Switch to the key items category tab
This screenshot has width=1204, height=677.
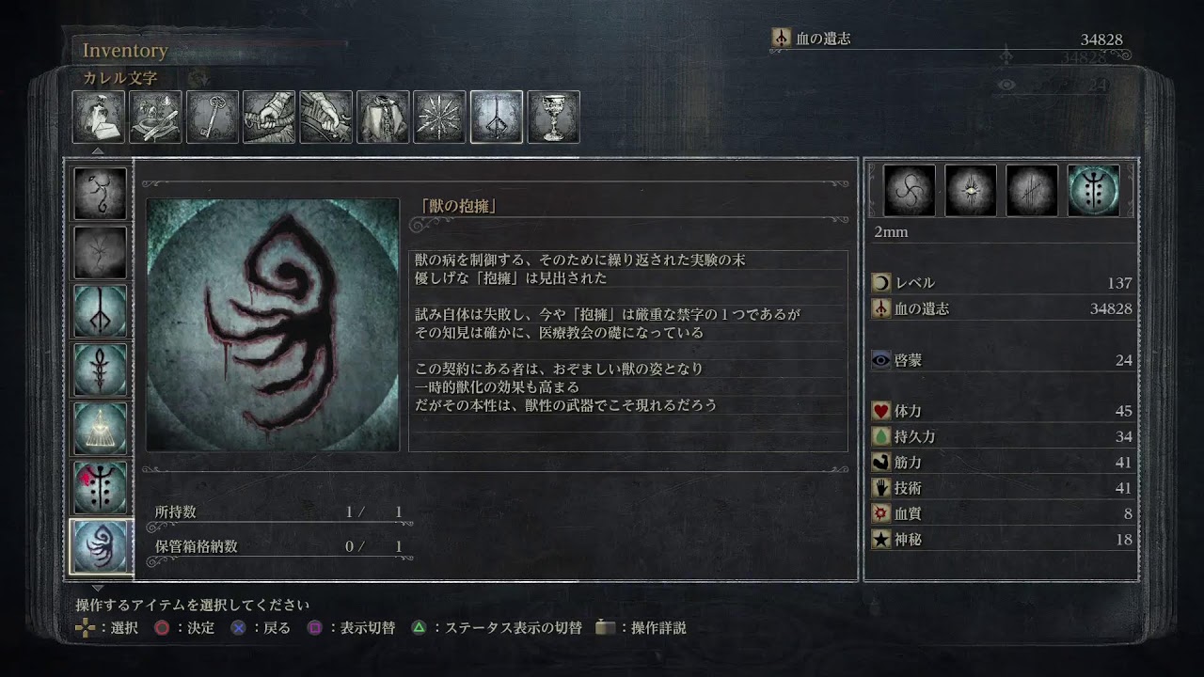(x=212, y=117)
